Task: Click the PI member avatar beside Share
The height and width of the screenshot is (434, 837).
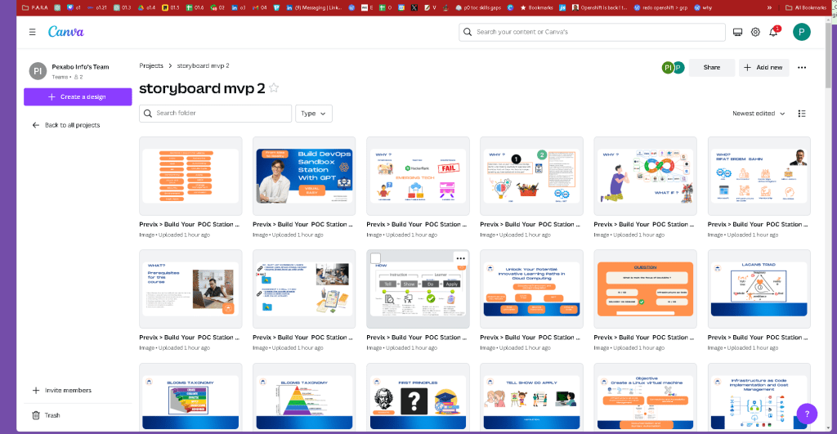Action: coord(667,68)
